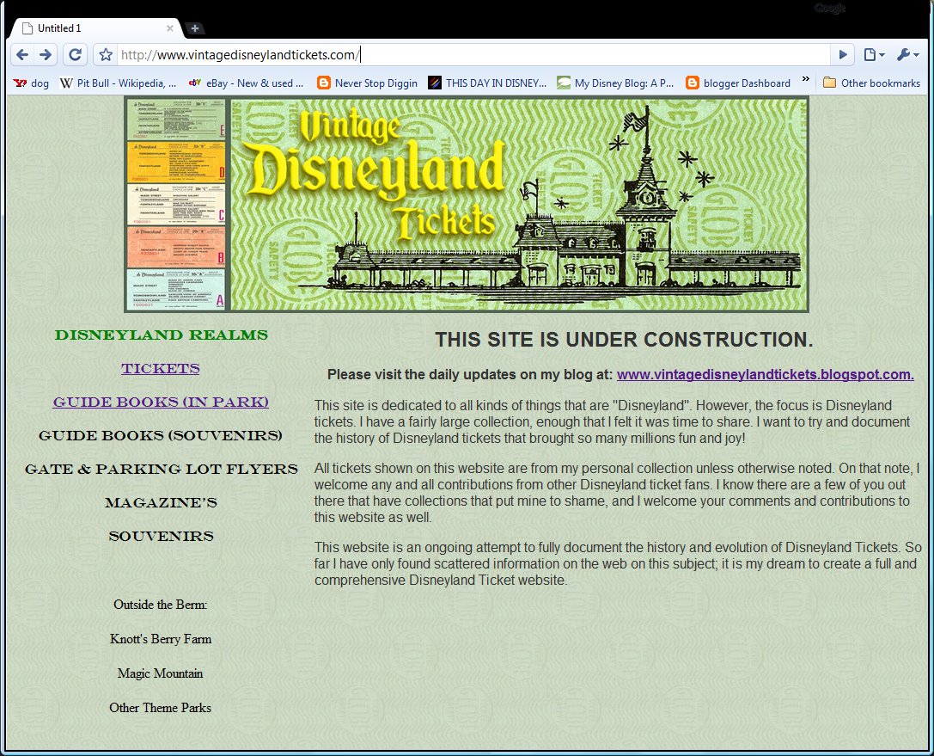The image size is (934, 756).
Task: Go forward with the forward arrow
Action: click(x=46, y=55)
